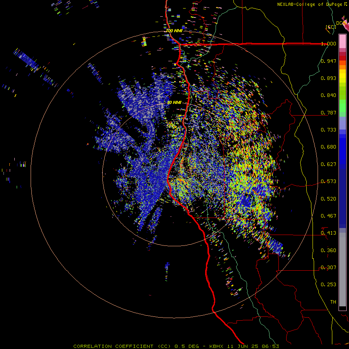Select the 0.947 scale value
The height and width of the screenshot is (349, 349).
328,61
